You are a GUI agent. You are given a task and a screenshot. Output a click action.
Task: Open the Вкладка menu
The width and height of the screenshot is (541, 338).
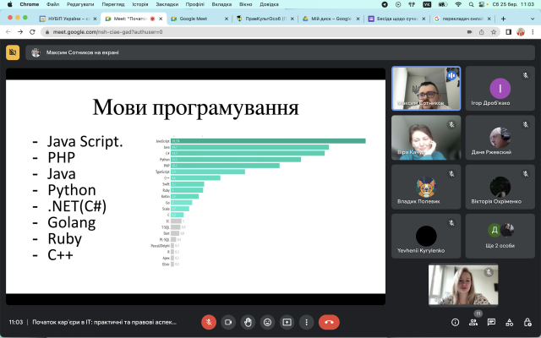(x=221, y=4)
